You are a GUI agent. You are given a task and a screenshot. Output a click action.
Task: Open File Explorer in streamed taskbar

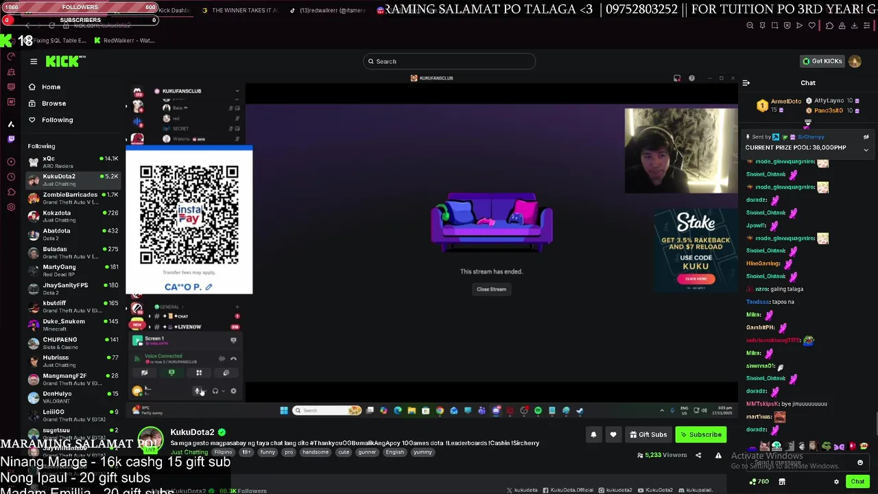[x=412, y=411]
